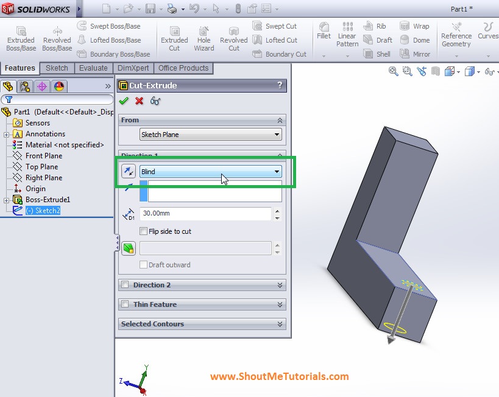Choose the Mirror feature
Screen dimensions: 499x397
coord(415,54)
